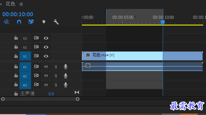The image size is (206, 115).
Task: Hide V1 track with eye icon
Action: [x=46, y=56]
